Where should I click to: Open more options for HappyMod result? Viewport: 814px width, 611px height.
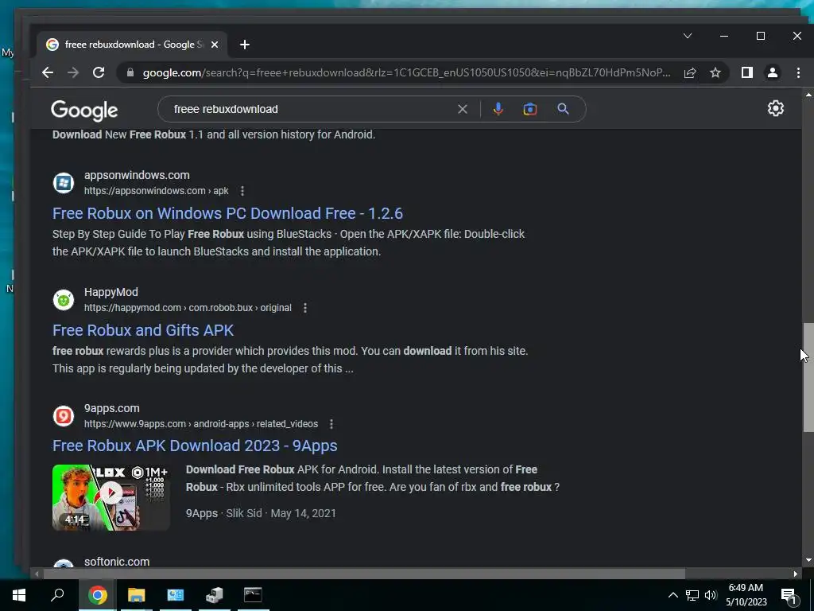coord(305,308)
